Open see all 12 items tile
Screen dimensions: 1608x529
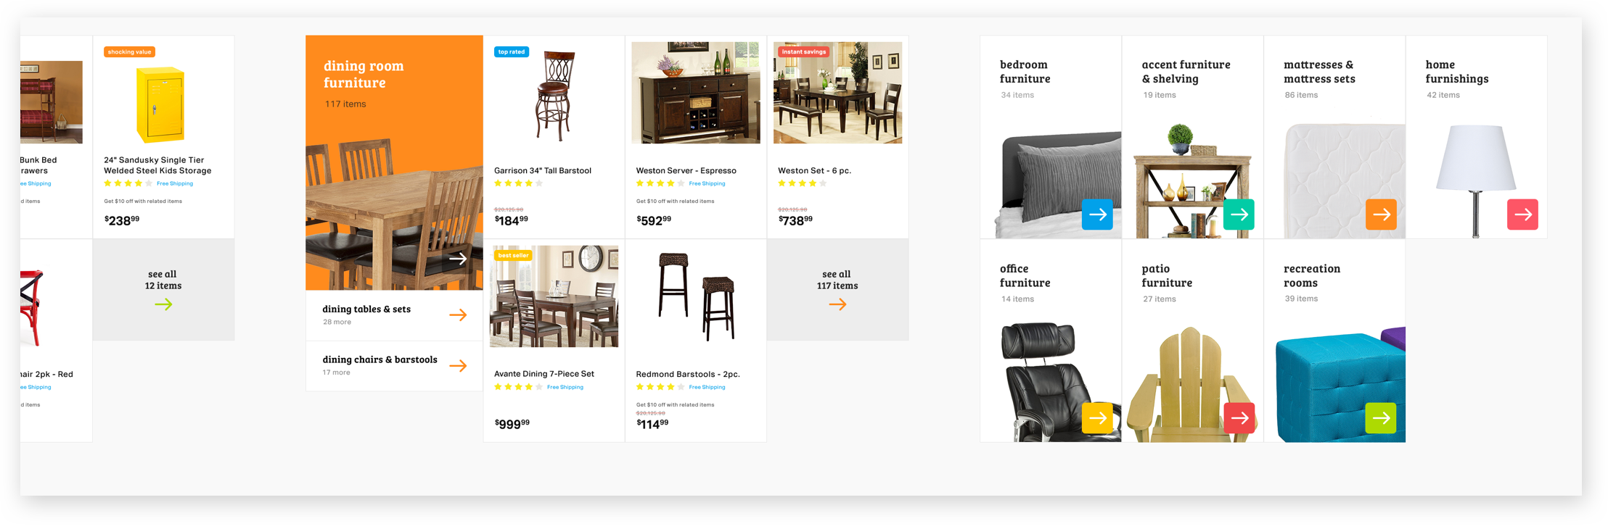[x=163, y=290]
